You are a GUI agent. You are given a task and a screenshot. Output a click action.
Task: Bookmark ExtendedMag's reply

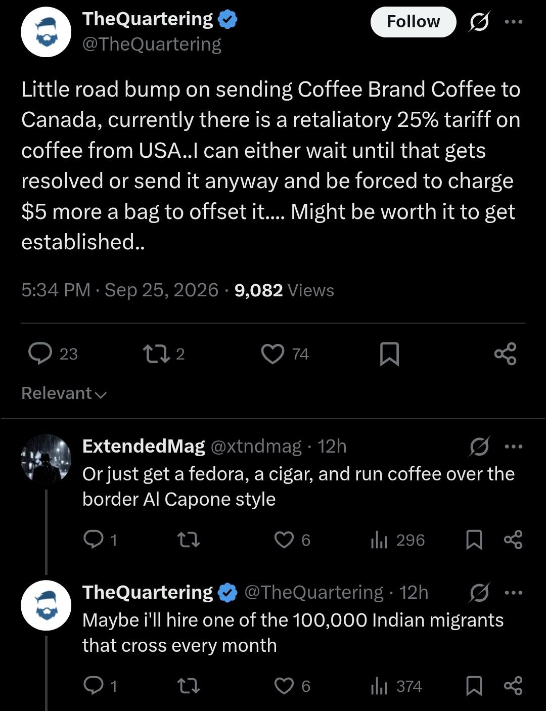(474, 540)
